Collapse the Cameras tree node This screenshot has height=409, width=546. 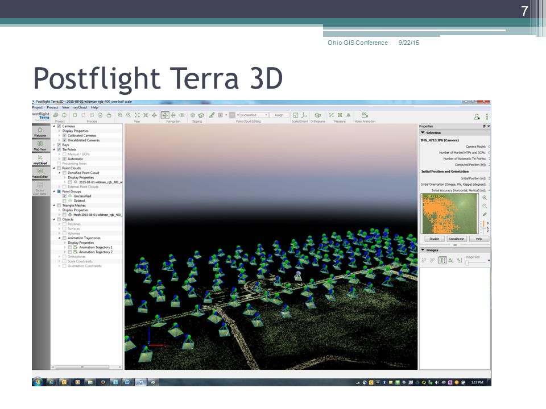(x=54, y=126)
